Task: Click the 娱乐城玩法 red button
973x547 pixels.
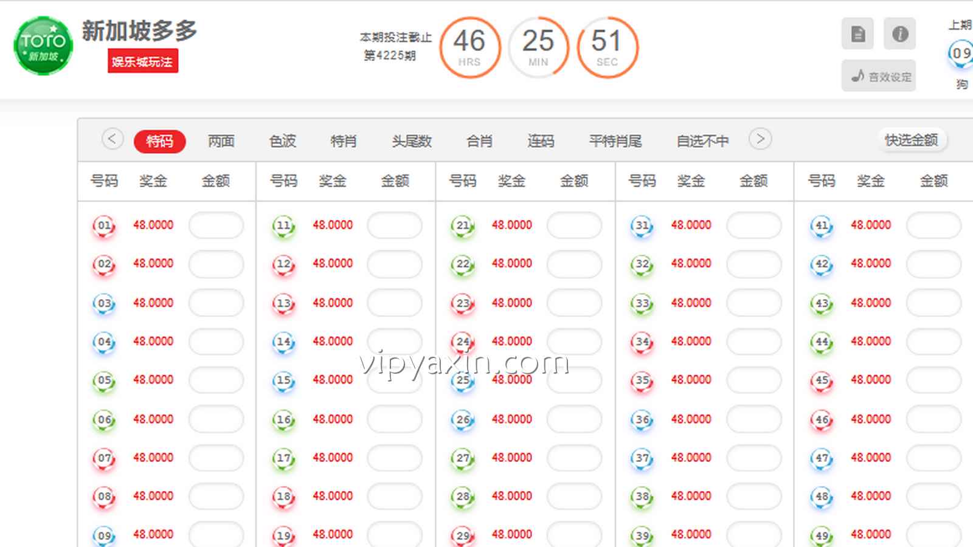Action: [x=143, y=61]
